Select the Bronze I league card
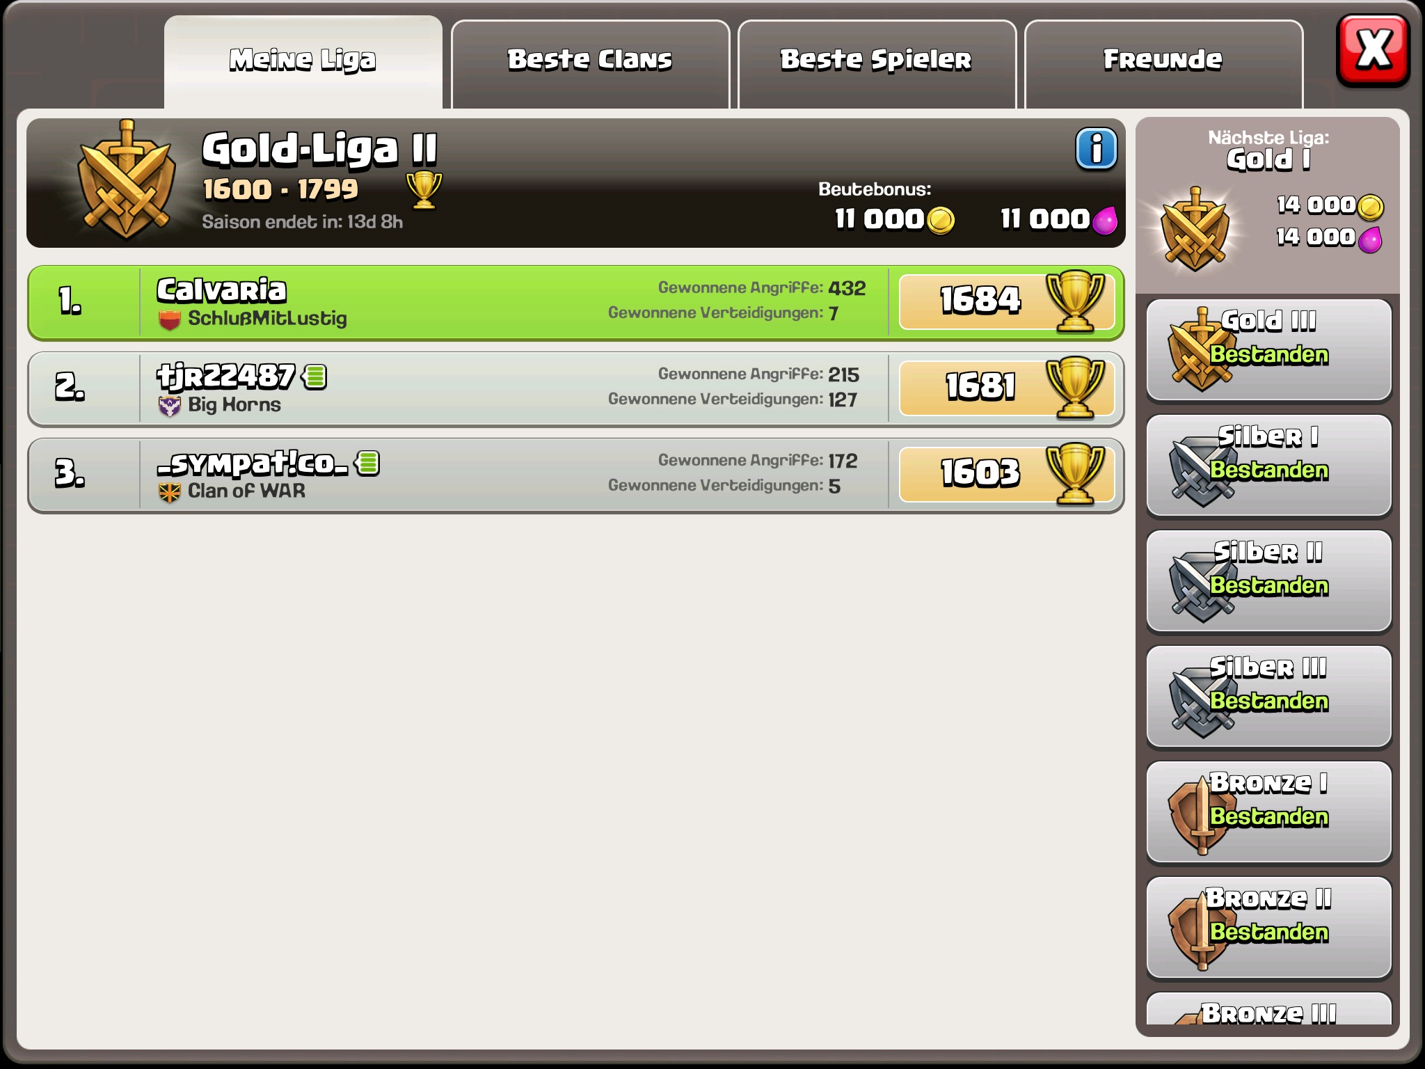Image resolution: width=1425 pixels, height=1069 pixels. [x=1268, y=812]
